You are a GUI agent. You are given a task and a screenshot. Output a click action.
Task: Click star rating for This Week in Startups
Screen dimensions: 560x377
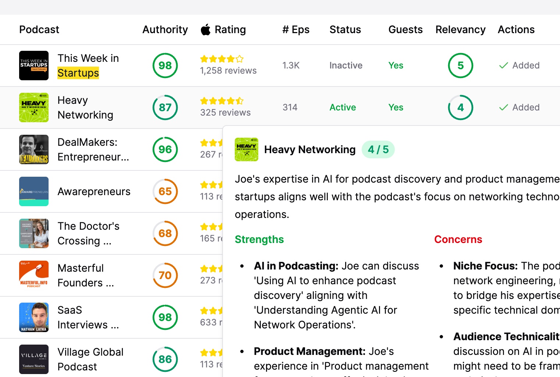coord(222,59)
